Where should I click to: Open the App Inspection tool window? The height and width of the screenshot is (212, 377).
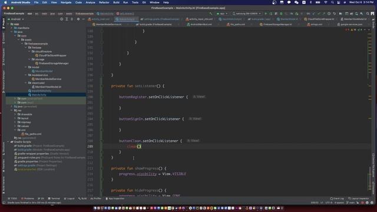point(115,198)
